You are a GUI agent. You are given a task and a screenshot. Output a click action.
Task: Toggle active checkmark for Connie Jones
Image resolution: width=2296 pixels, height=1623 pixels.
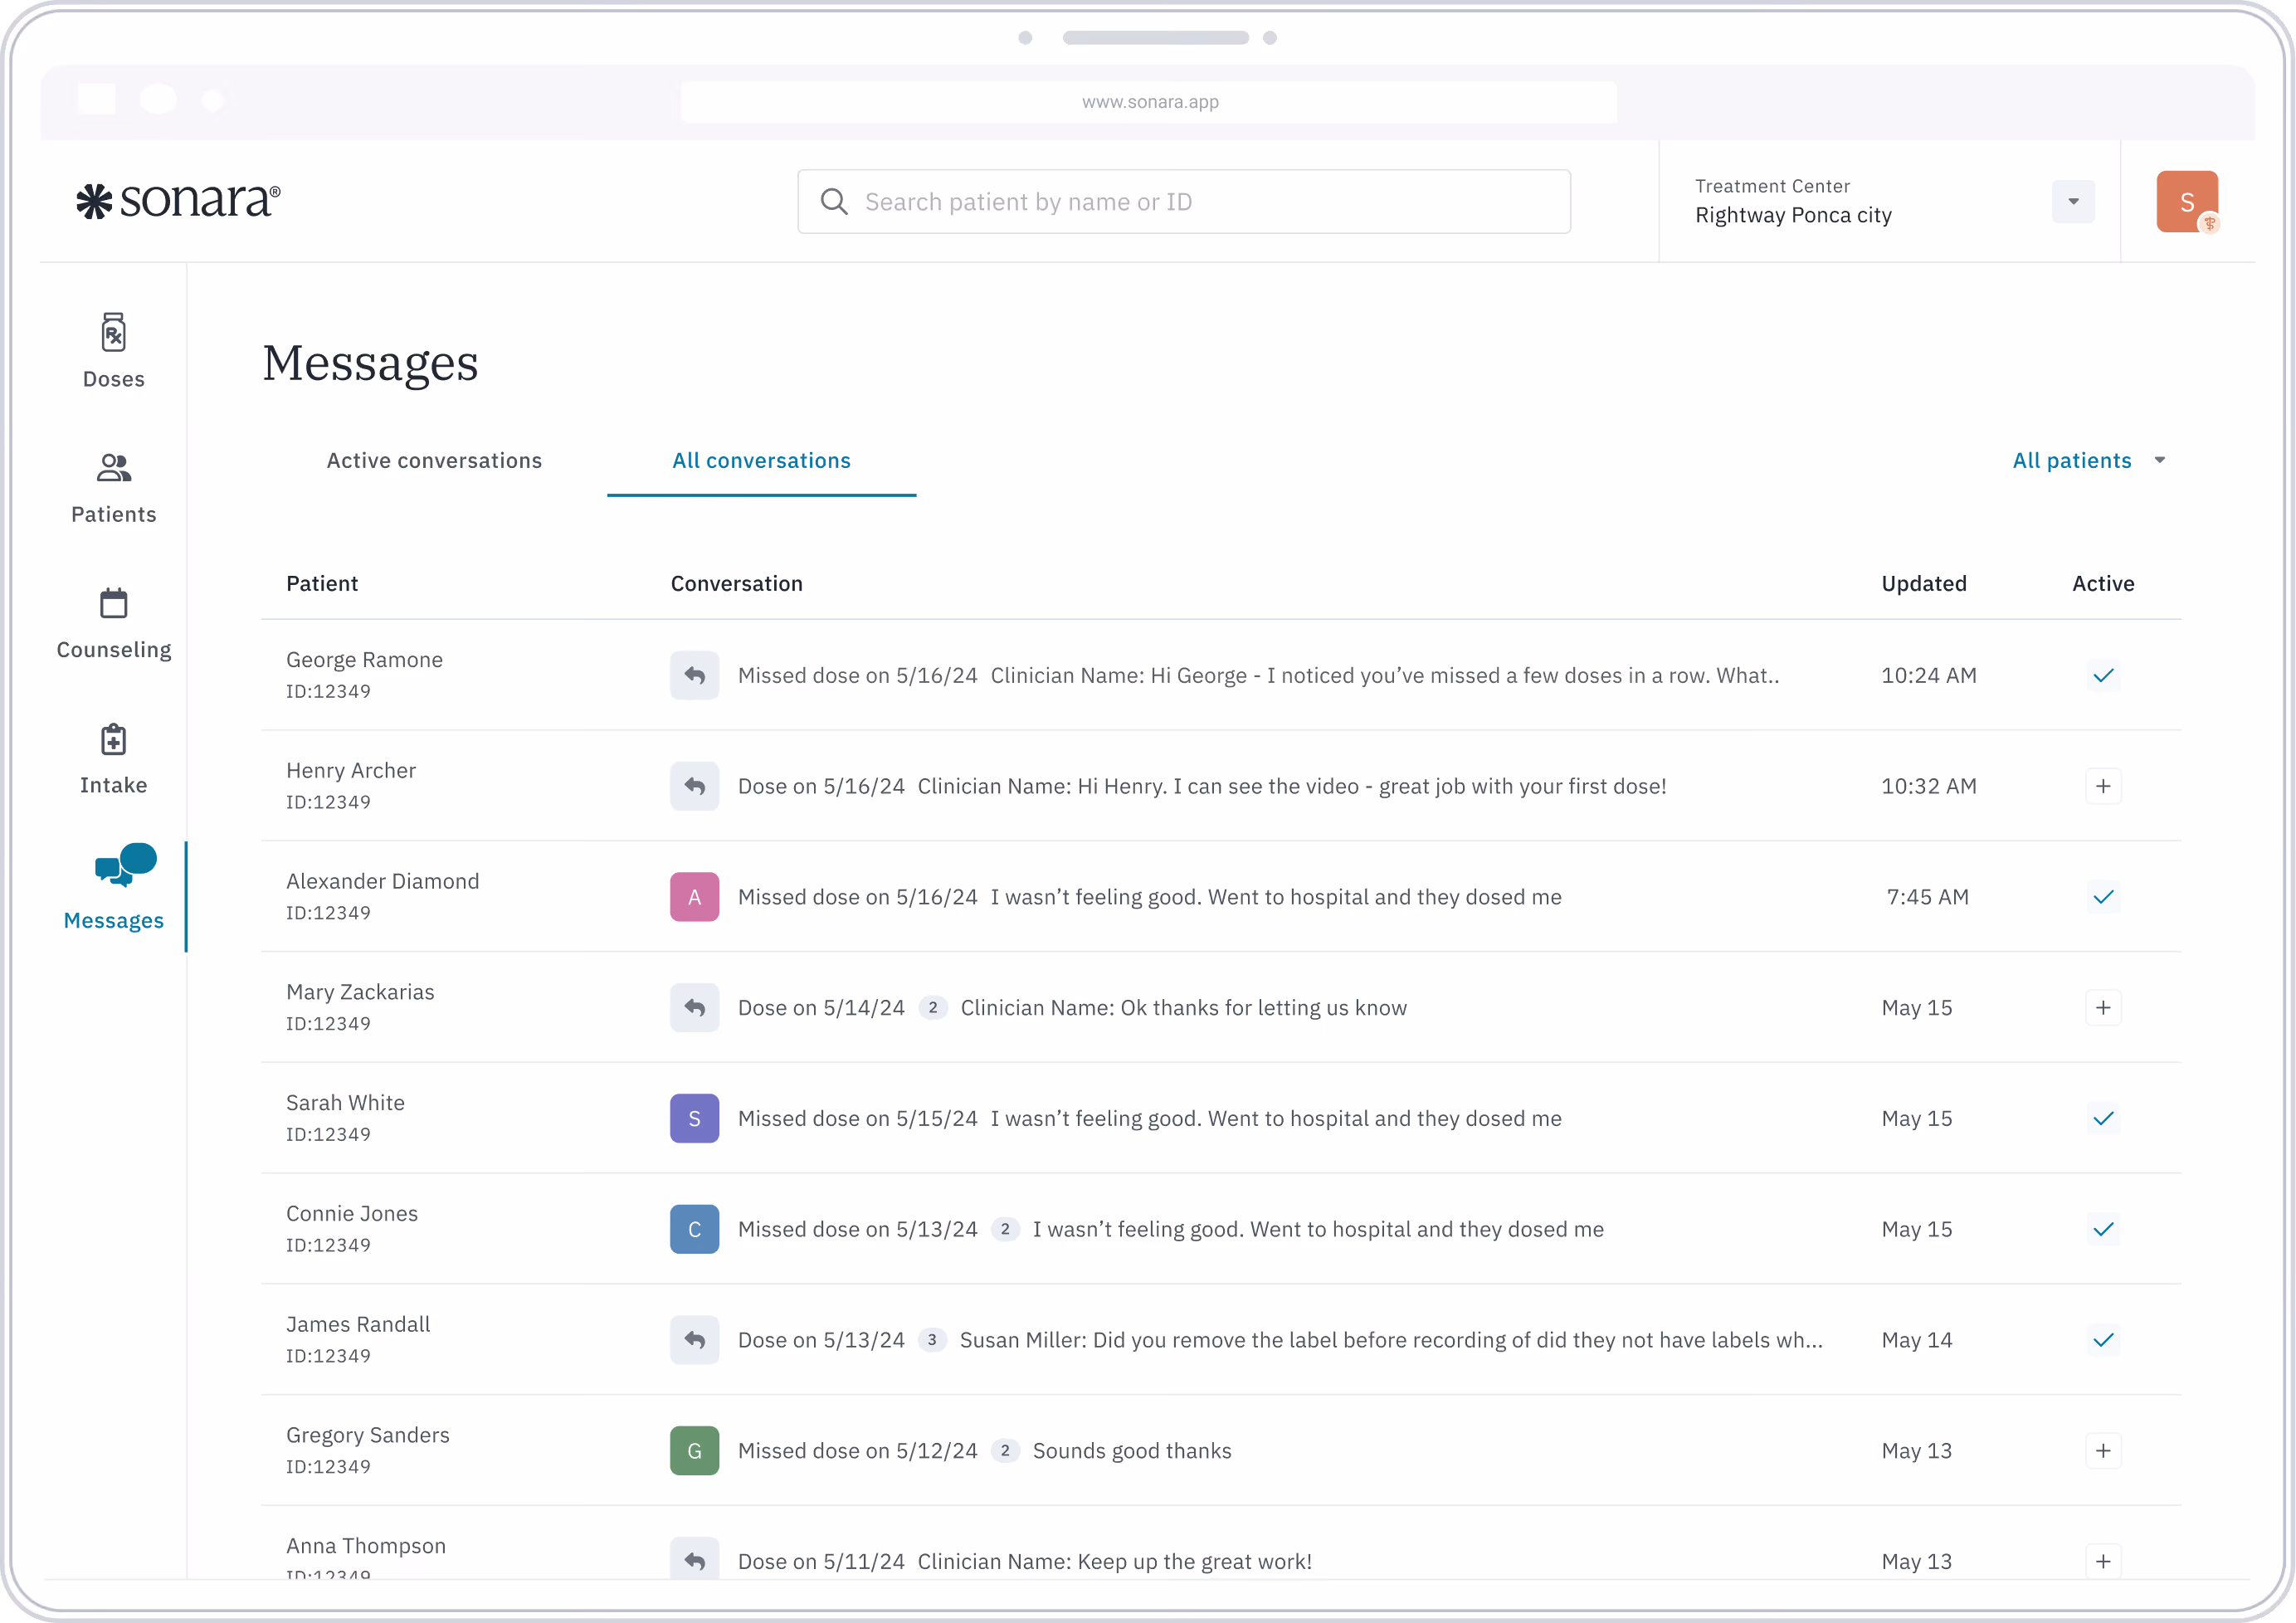click(x=2103, y=1229)
